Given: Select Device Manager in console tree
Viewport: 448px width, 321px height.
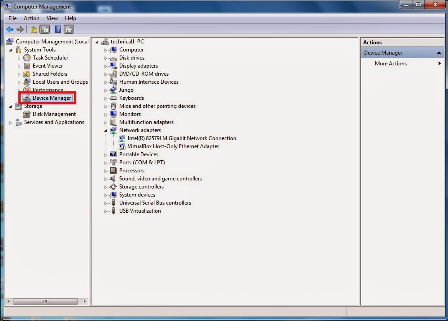Looking at the screenshot, I should tap(52, 98).
